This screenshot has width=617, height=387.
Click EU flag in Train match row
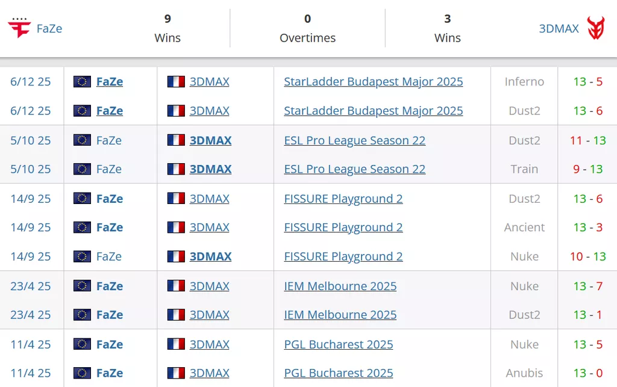pos(82,169)
